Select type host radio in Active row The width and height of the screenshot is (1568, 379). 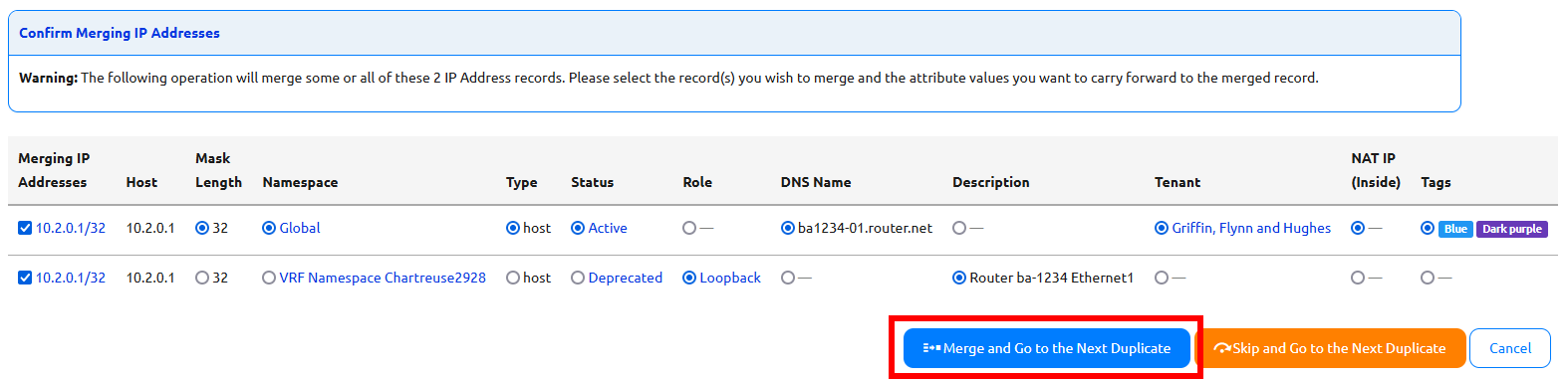pyautogui.click(x=513, y=228)
